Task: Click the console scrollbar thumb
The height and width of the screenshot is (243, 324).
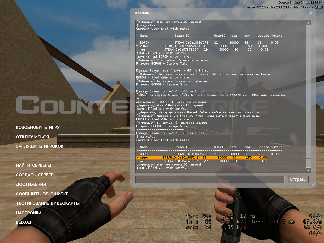Action: click(x=308, y=163)
